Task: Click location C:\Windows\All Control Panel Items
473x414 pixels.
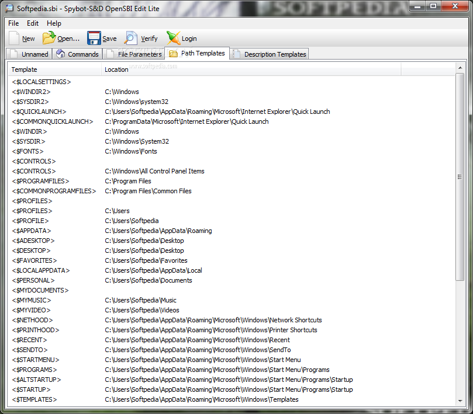Action: [154, 171]
